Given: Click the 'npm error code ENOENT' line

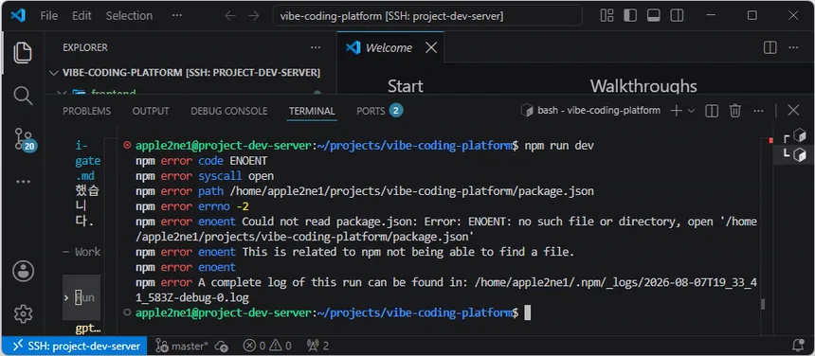Looking at the screenshot, I should pos(201,161).
